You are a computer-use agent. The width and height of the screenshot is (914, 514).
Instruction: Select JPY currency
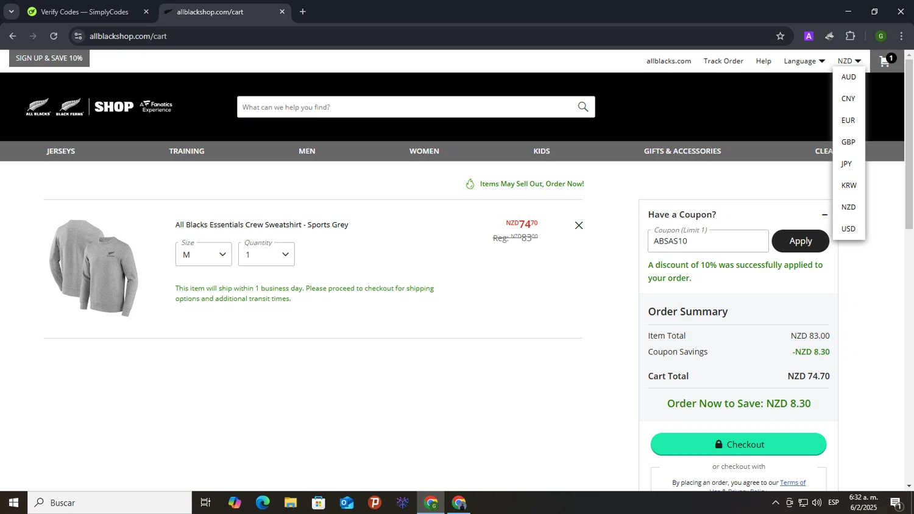coord(849,164)
